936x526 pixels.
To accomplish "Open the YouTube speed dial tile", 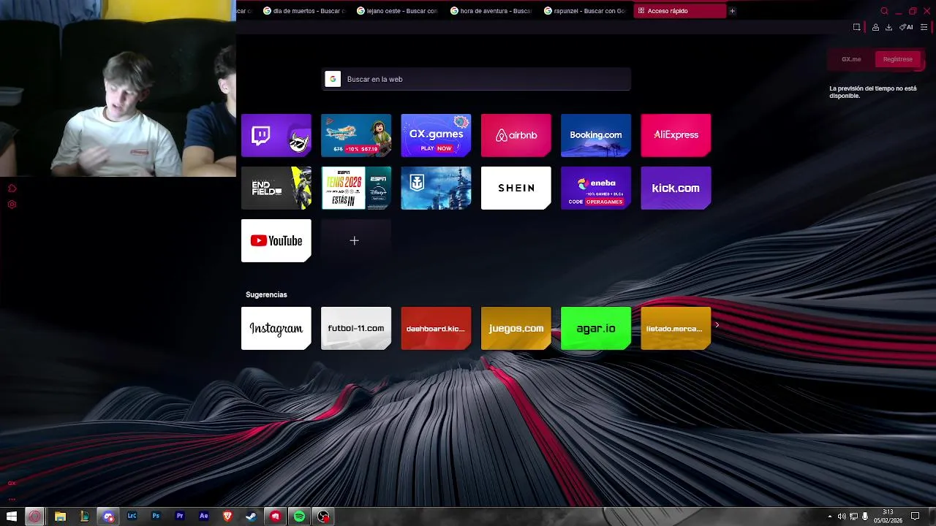I will pyautogui.click(x=276, y=240).
